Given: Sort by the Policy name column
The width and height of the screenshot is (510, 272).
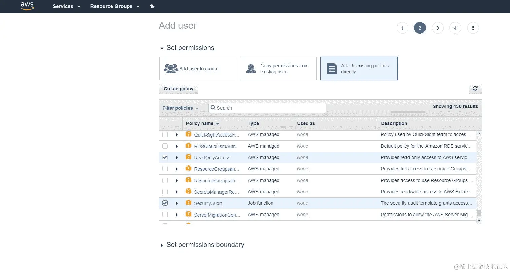Looking at the screenshot, I should pyautogui.click(x=203, y=123).
